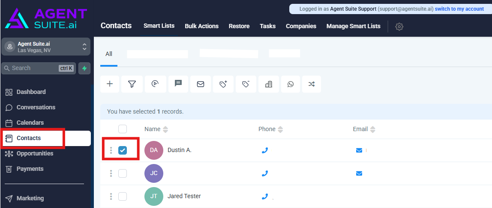Viewport: 492px width, 208px height.
Task: Open the Bulk Actions tab
Action: click(x=202, y=26)
